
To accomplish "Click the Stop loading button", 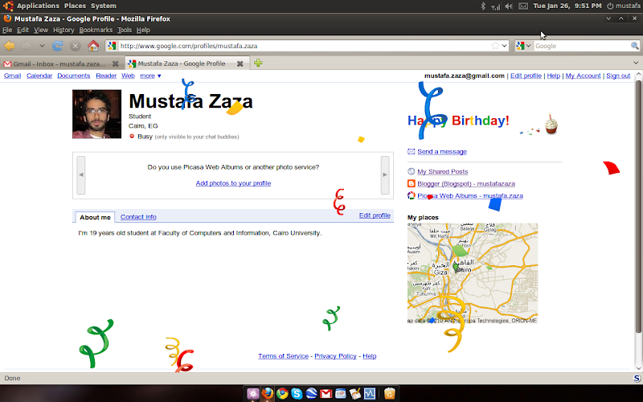I will [x=75, y=46].
